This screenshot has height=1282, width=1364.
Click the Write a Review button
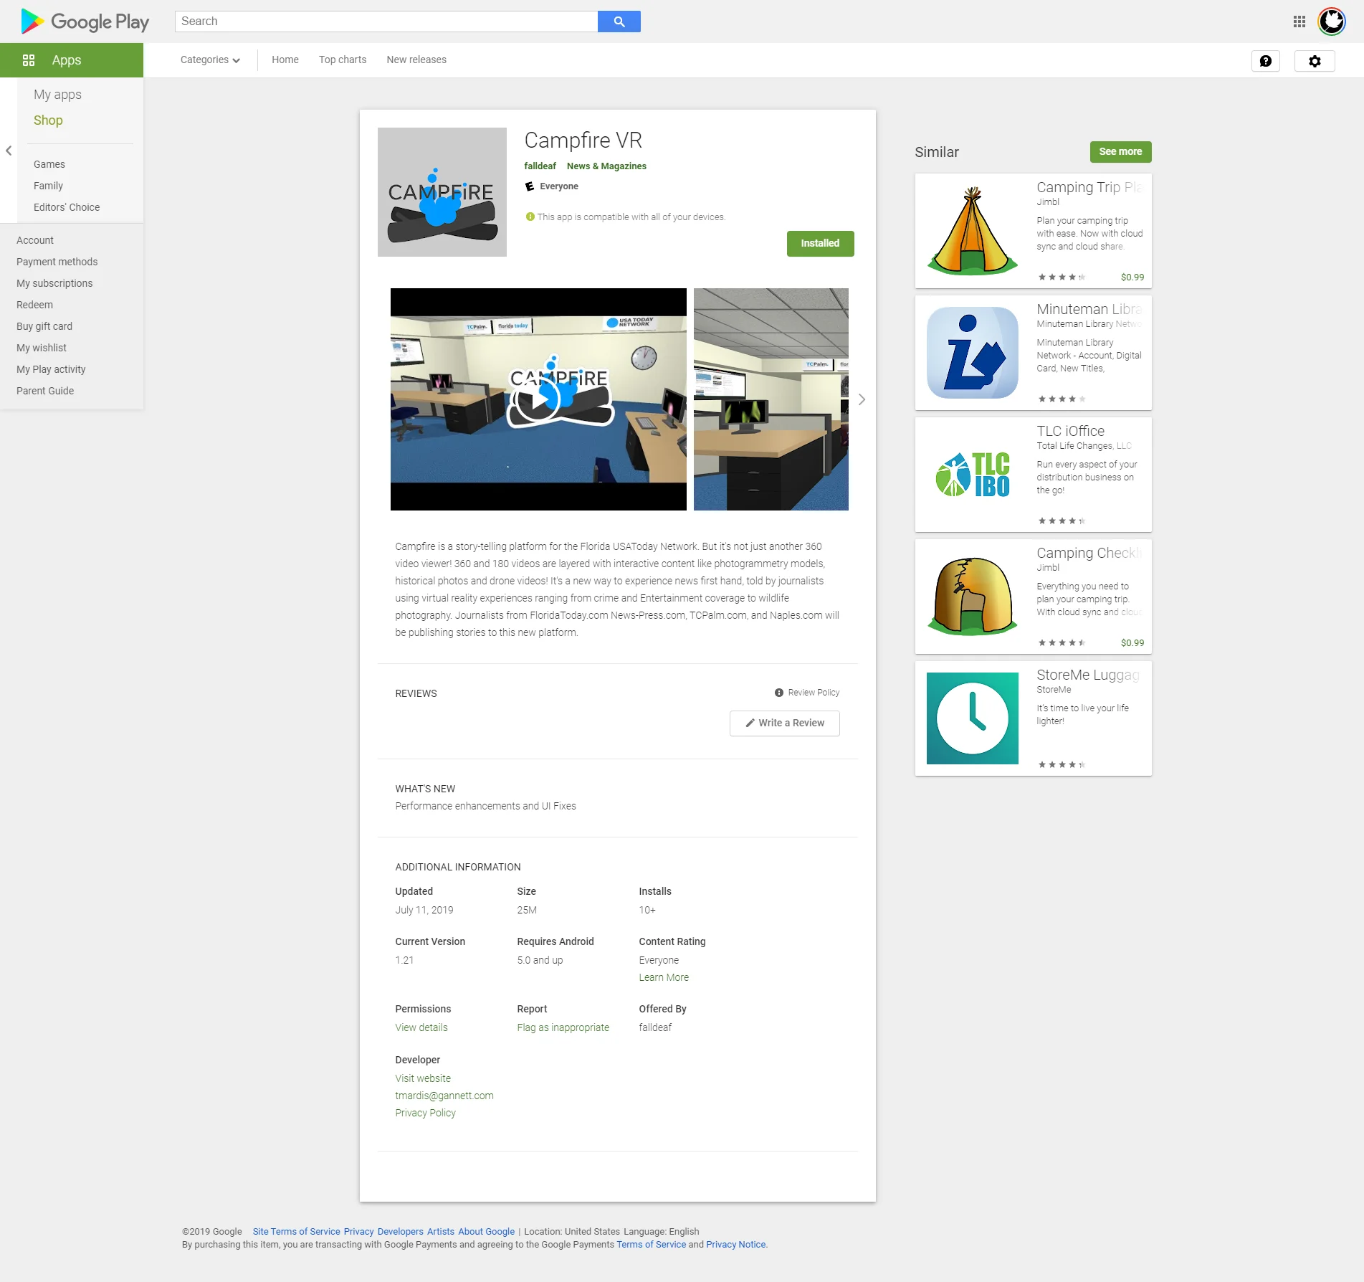point(785,723)
